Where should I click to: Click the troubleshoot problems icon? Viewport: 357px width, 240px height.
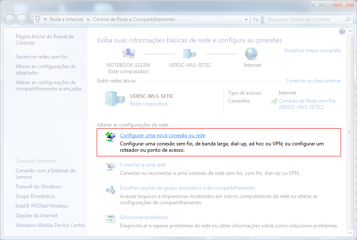tap(110, 219)
